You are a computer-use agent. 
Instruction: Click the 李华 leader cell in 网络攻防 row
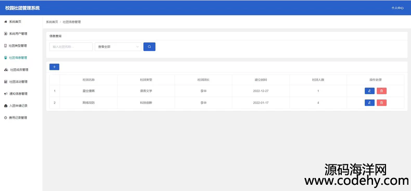[203, 103]
